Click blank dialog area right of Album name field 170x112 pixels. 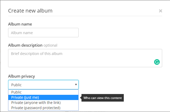[x=120, y=33]
